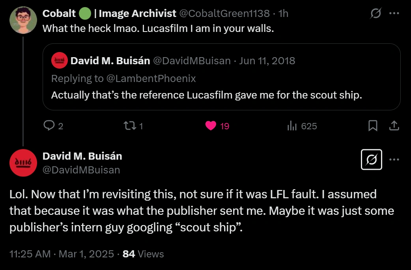Like Cobalt's tweet via the heart icon
Viewport: 411px width, 270px height.
coord(211,126)
